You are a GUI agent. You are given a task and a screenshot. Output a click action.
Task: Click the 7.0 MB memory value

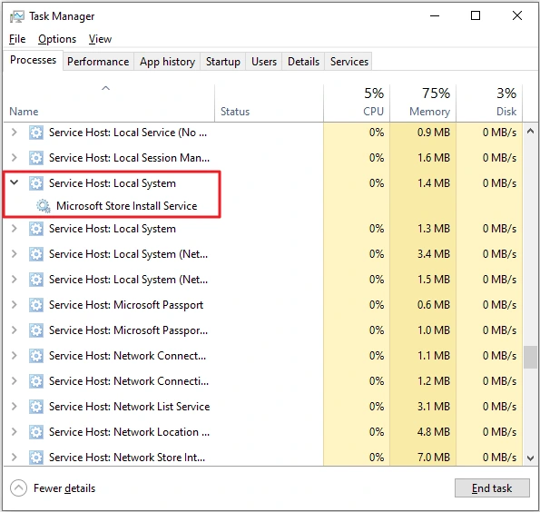434,458
